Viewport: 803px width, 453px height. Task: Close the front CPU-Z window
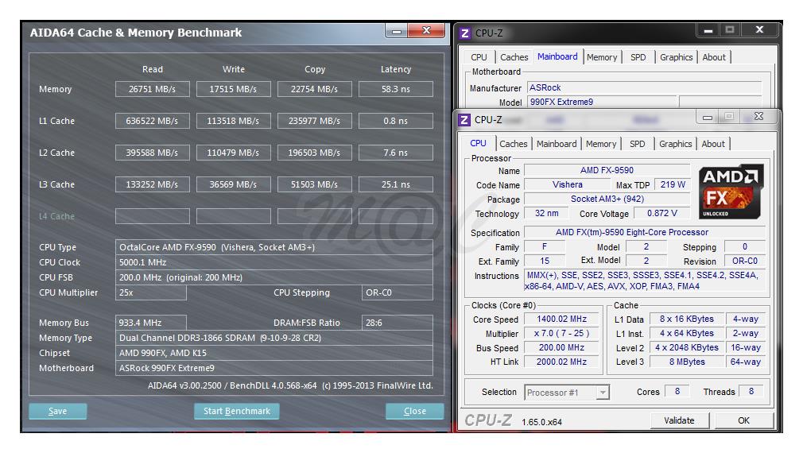tap(758, 117)
